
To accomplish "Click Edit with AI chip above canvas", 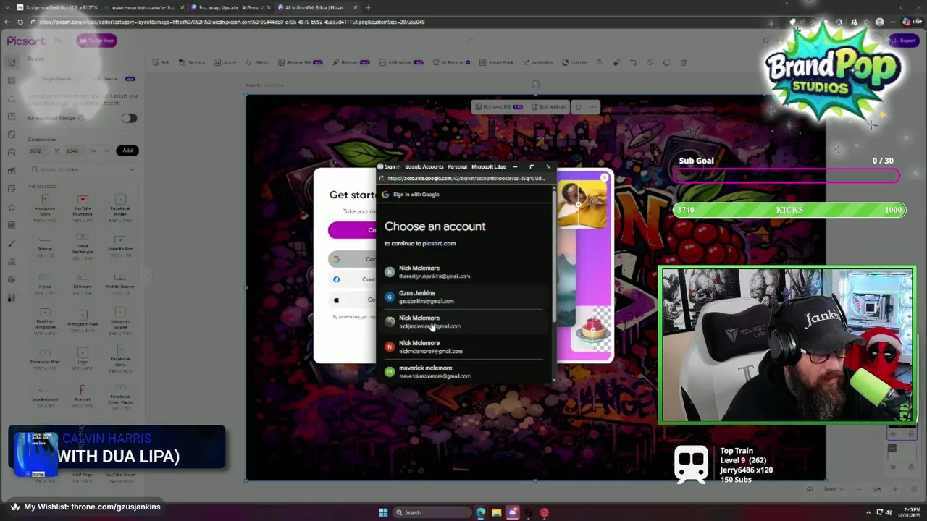I will click(x=548, y=107).
